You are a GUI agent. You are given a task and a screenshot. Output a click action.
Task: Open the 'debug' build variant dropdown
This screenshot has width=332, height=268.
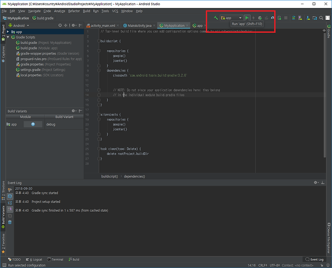(x=65, y=125)
